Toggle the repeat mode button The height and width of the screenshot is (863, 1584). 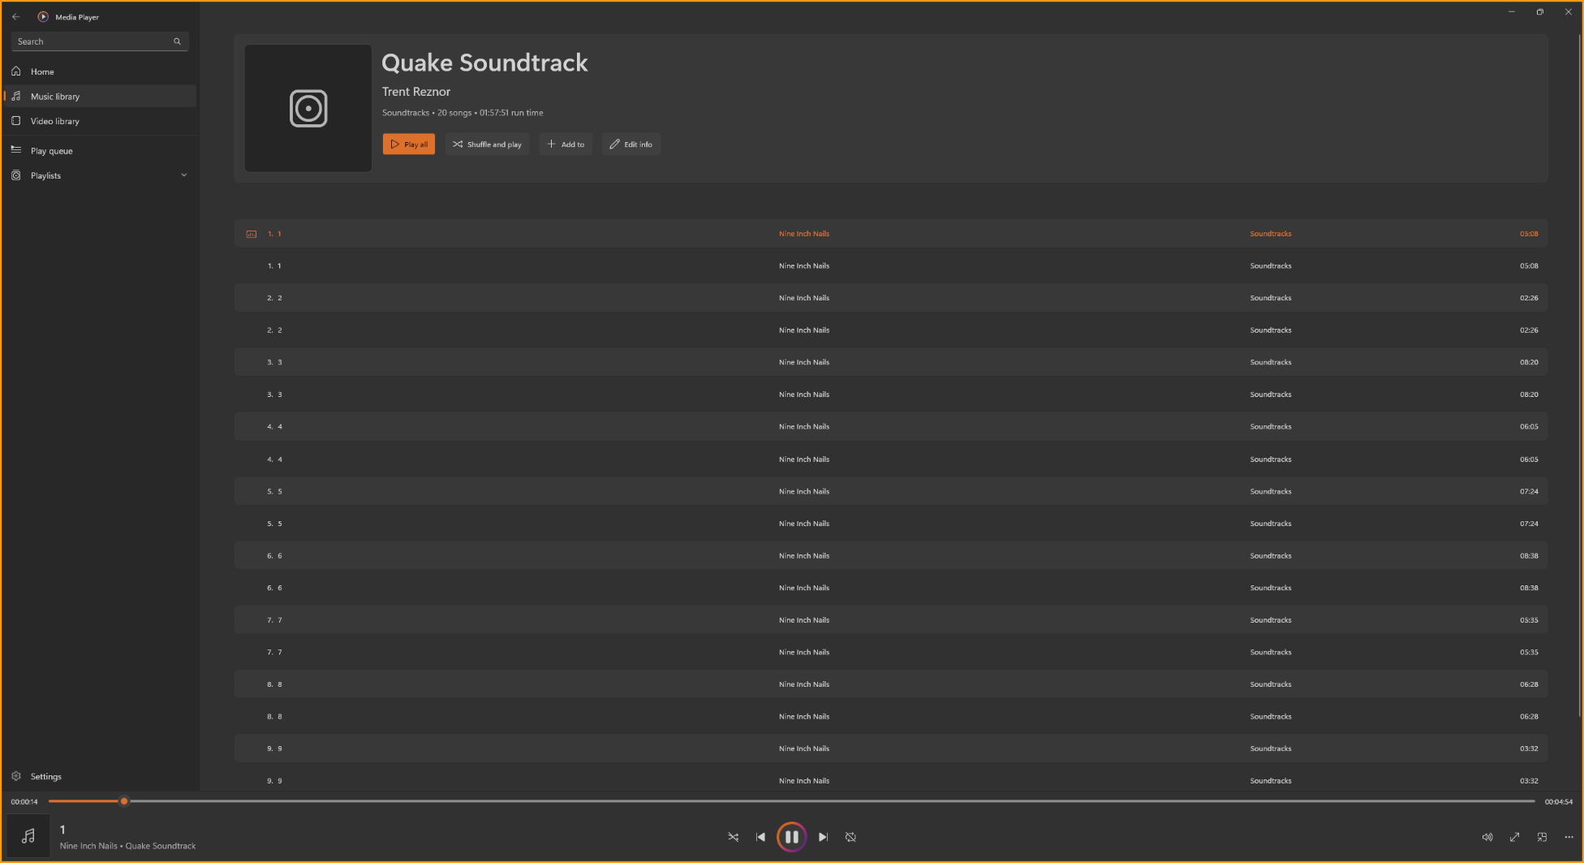[x=850, y=837]
